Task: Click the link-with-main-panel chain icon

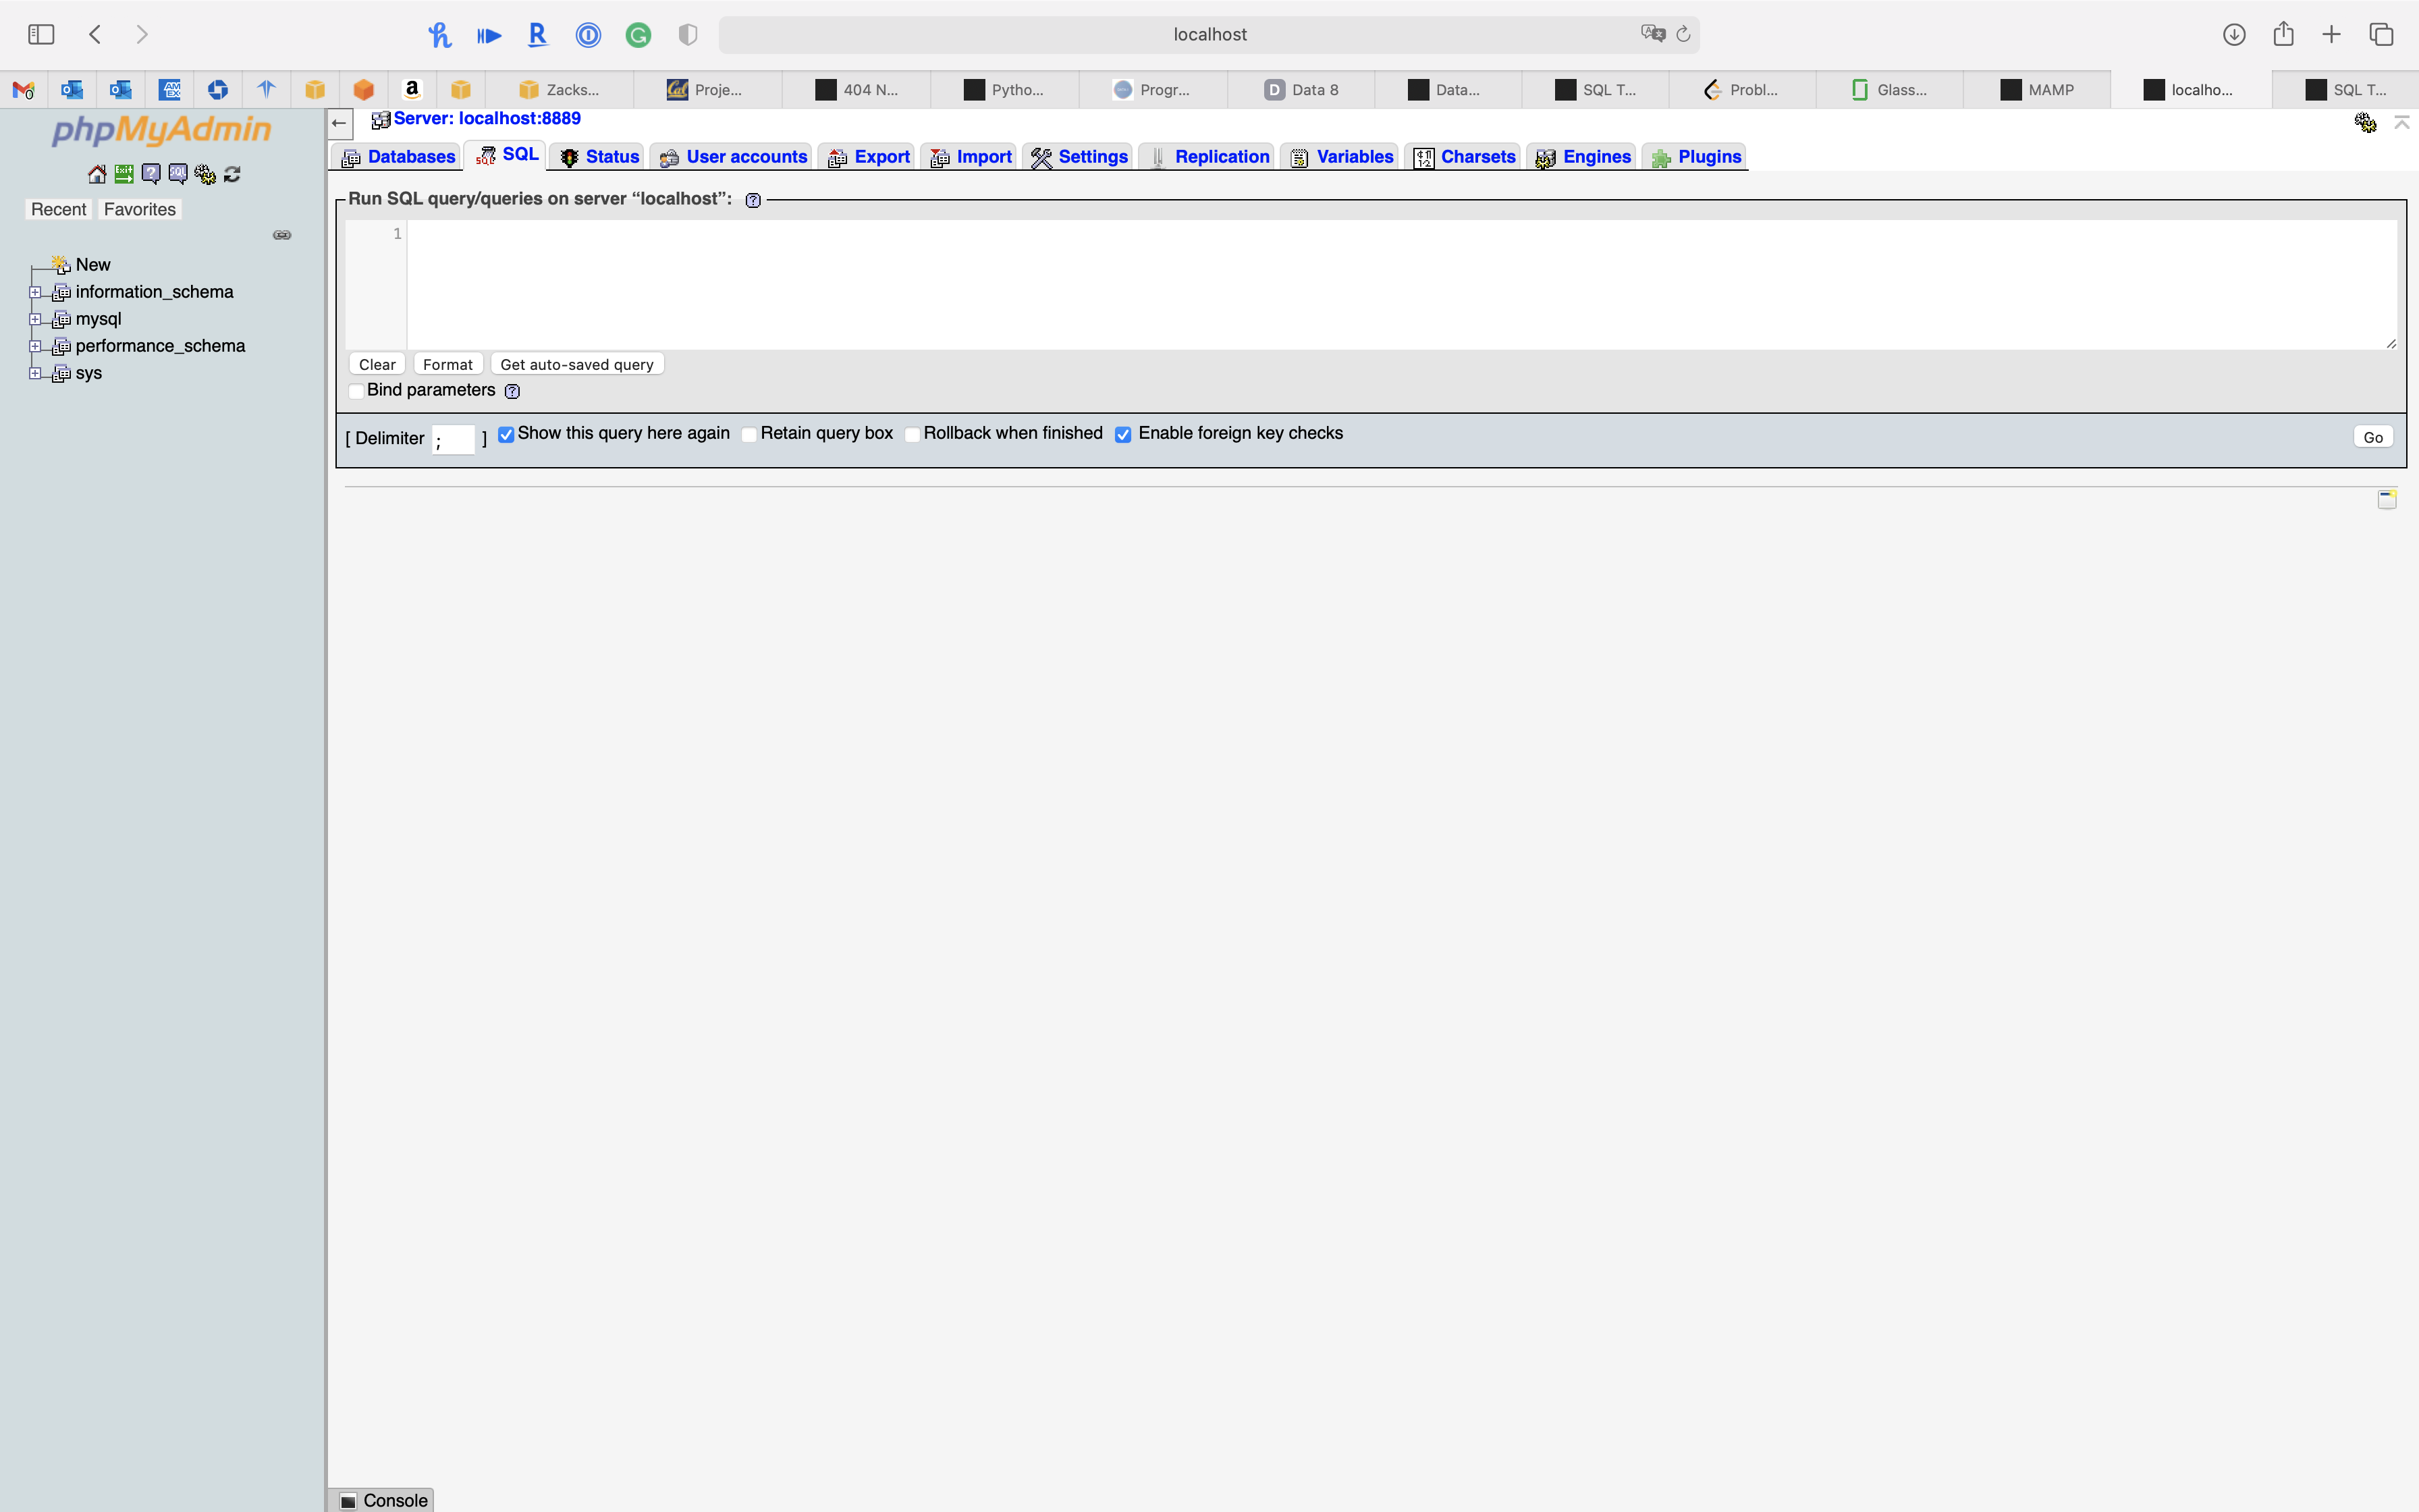Action: [282, 235]
